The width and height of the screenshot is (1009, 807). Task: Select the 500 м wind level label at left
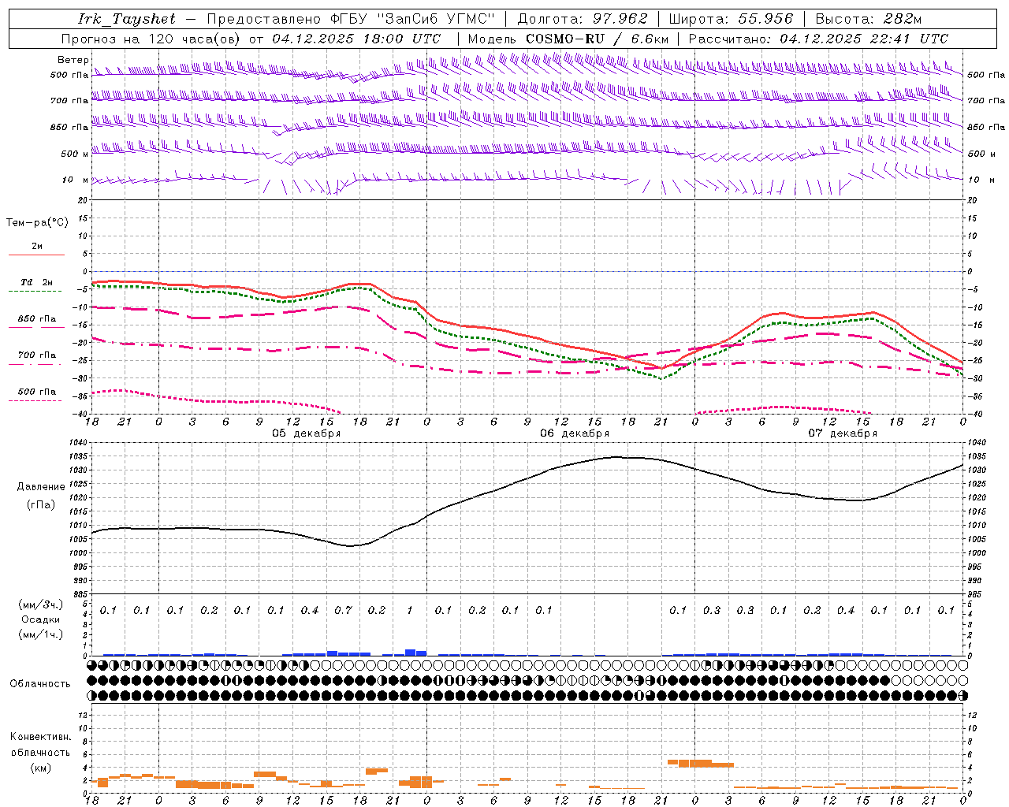point(75,154)
